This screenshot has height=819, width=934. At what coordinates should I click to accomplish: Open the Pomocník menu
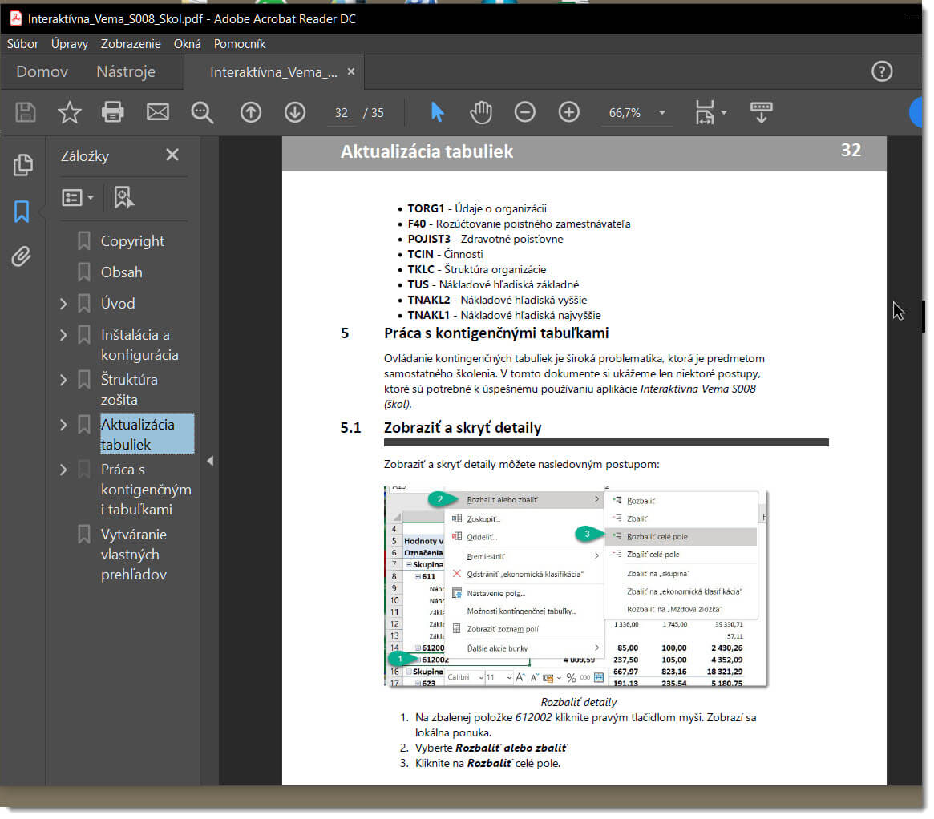pyautogui.click(x=240, y=44)
